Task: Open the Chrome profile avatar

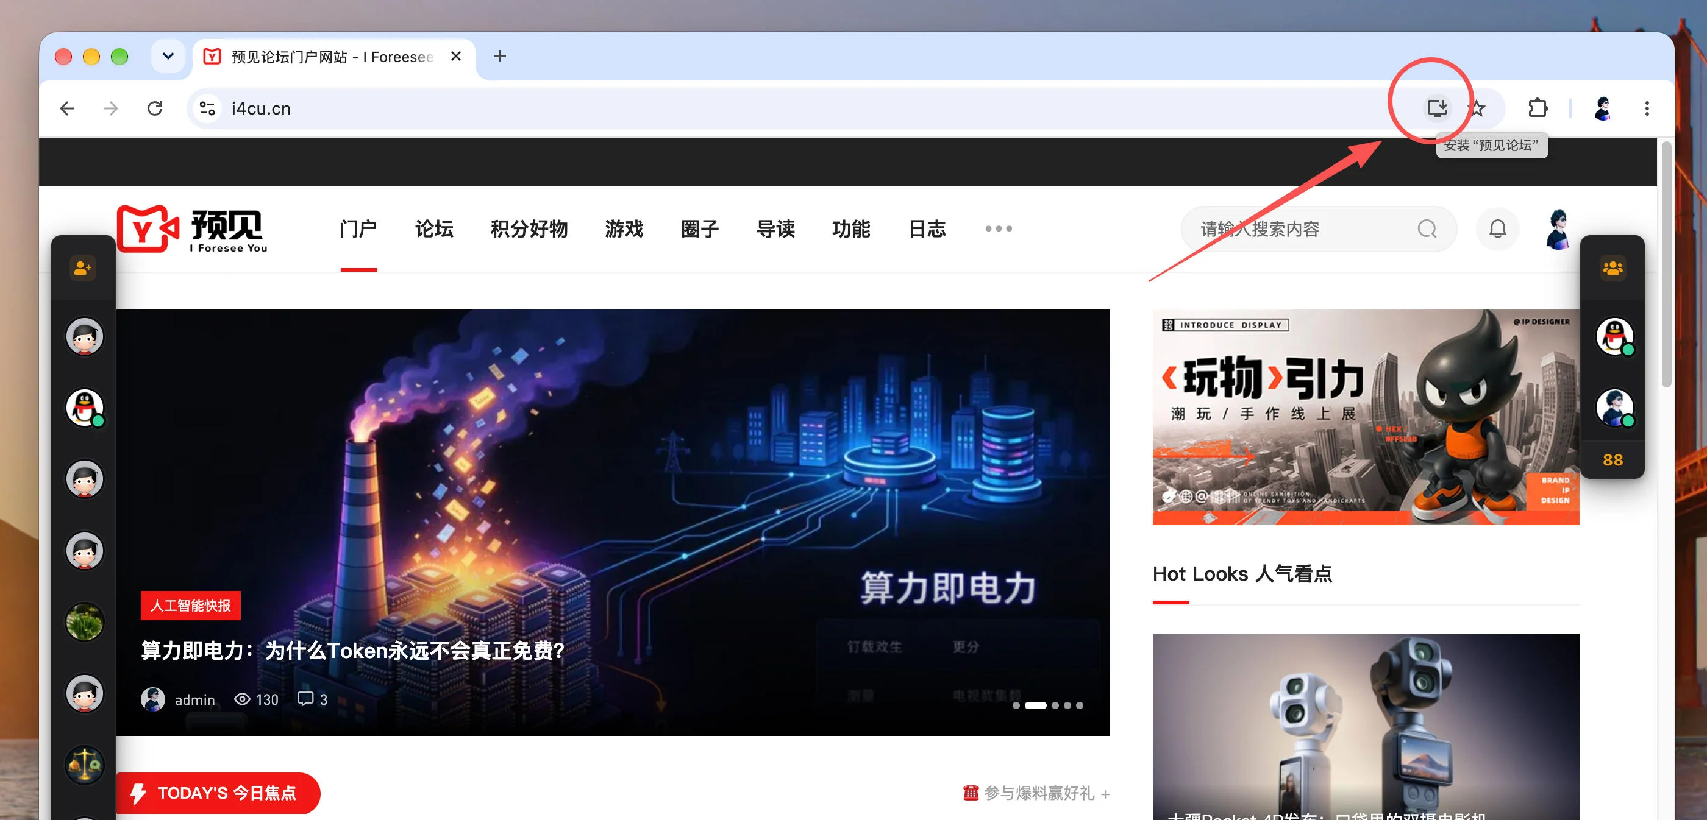Action: 1602,108
